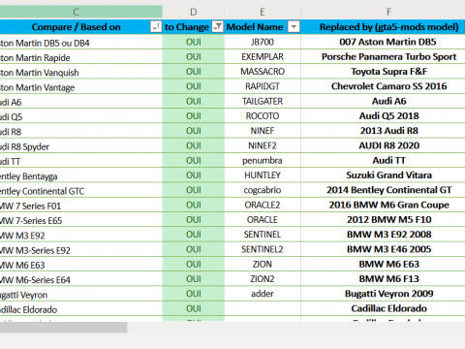Image resolution: width=465 pixels, height=349 pixels.
Task: Select the AUDI R8 2020 cell
Action: (x=383, y=145)
